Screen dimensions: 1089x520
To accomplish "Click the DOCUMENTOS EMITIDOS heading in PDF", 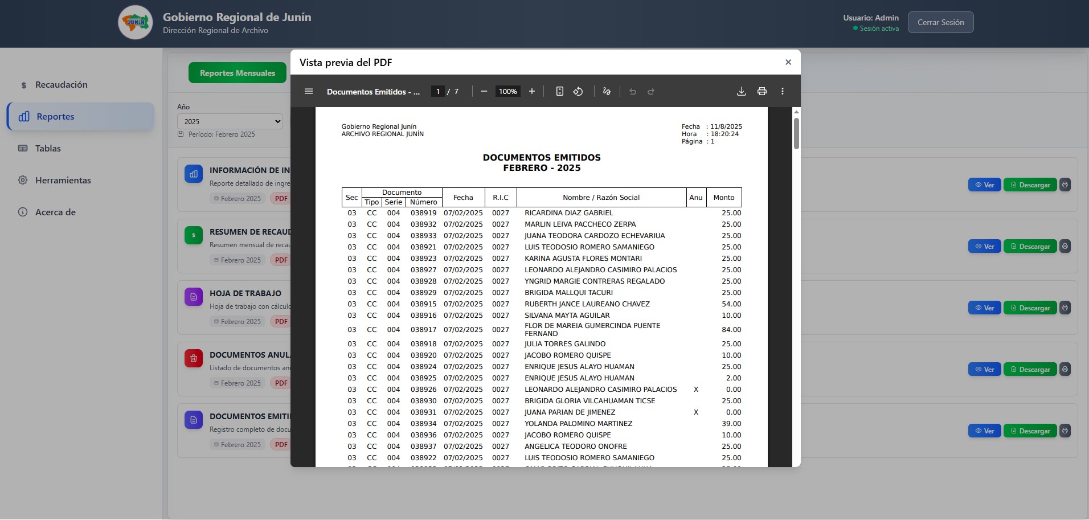I will tap(542, 157).
